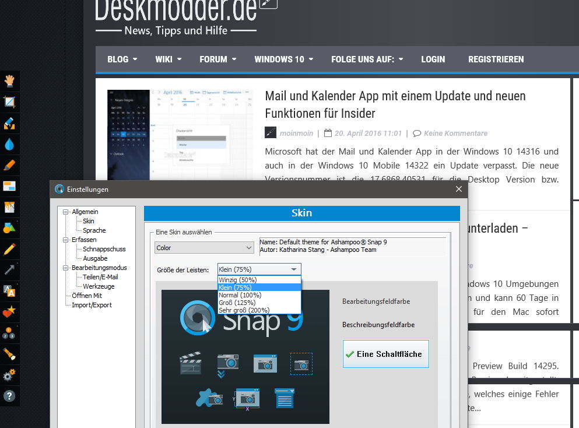Click the Bearbeitungsfeldfarbe label
The width and height of the screenshot is (579, 428).
[376, 301]
